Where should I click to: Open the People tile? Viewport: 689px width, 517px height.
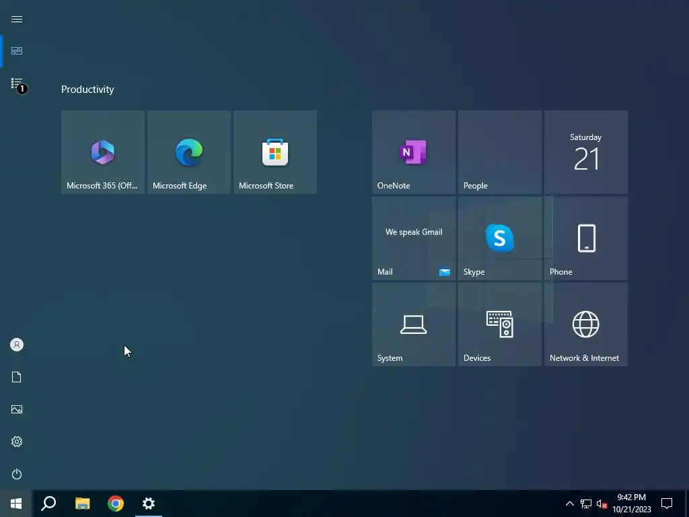pyautogui.click(x=500, y=152)
